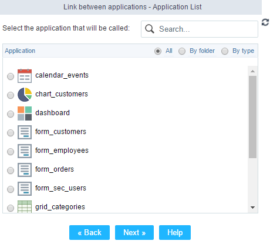Image resolution: width=270 pixels, height=244 pixels.
Task: Click the Application column header
Action: (x=20, y=51)
